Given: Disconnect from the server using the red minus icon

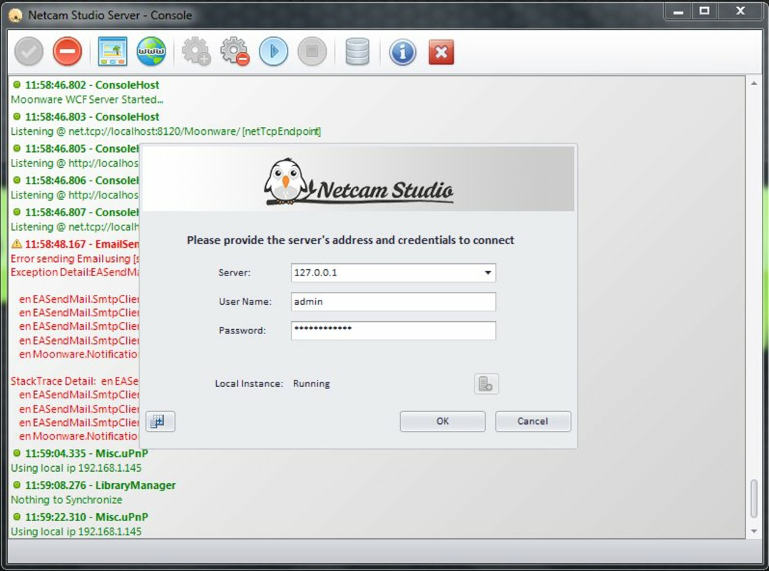Looking at the screenshot, I should tap(67, 51).
